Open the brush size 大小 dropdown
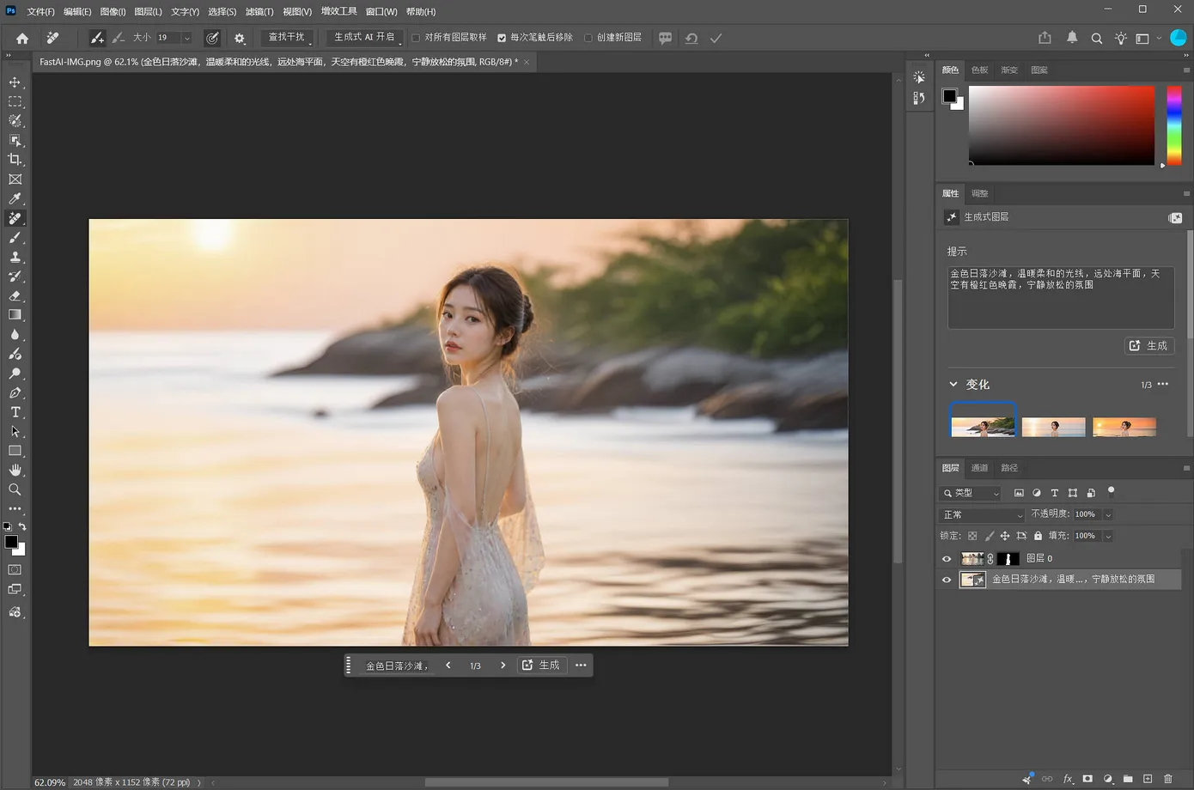The height and width of the screenshot is (790, 1194). [x=186, y=38]
